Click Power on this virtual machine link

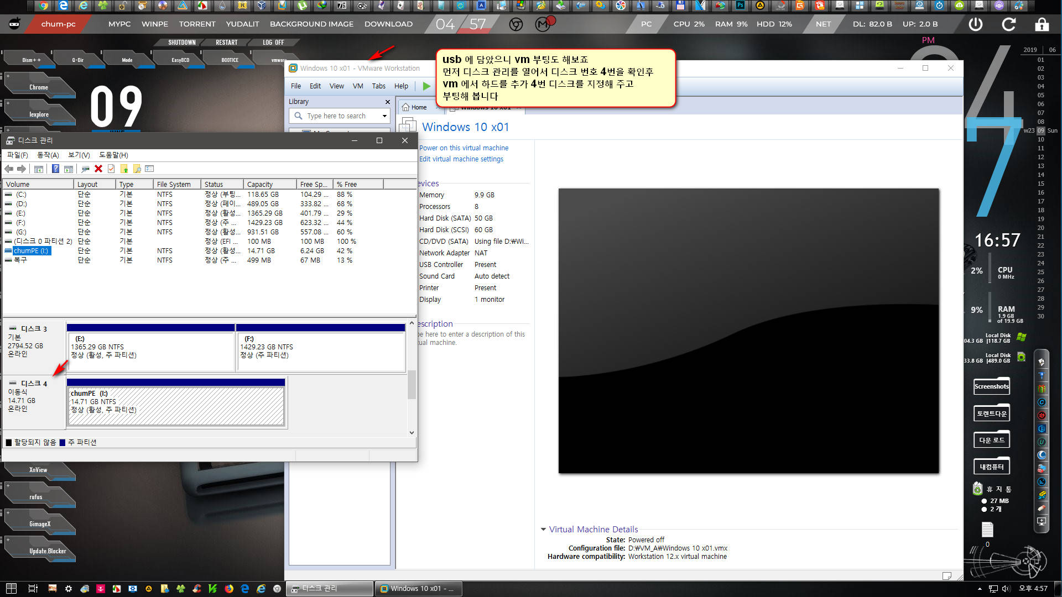[x=464, y=148]
